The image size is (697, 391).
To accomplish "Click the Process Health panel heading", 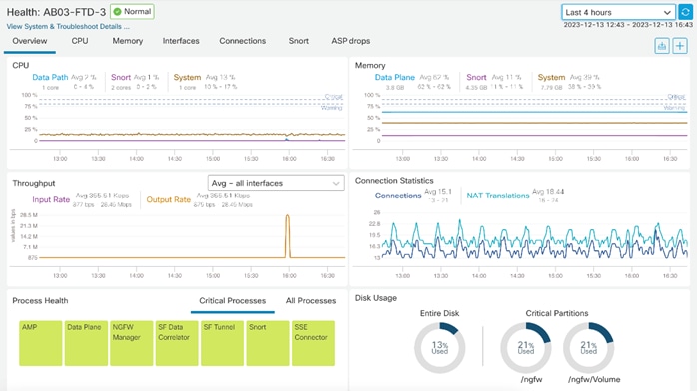I will click(x=40, y=301).
